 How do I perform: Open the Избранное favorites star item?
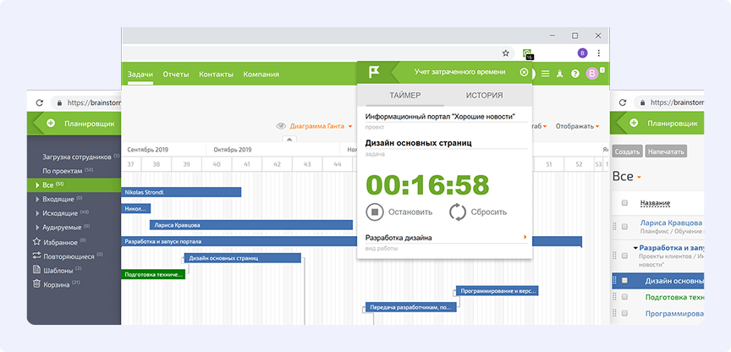point(60,242)
